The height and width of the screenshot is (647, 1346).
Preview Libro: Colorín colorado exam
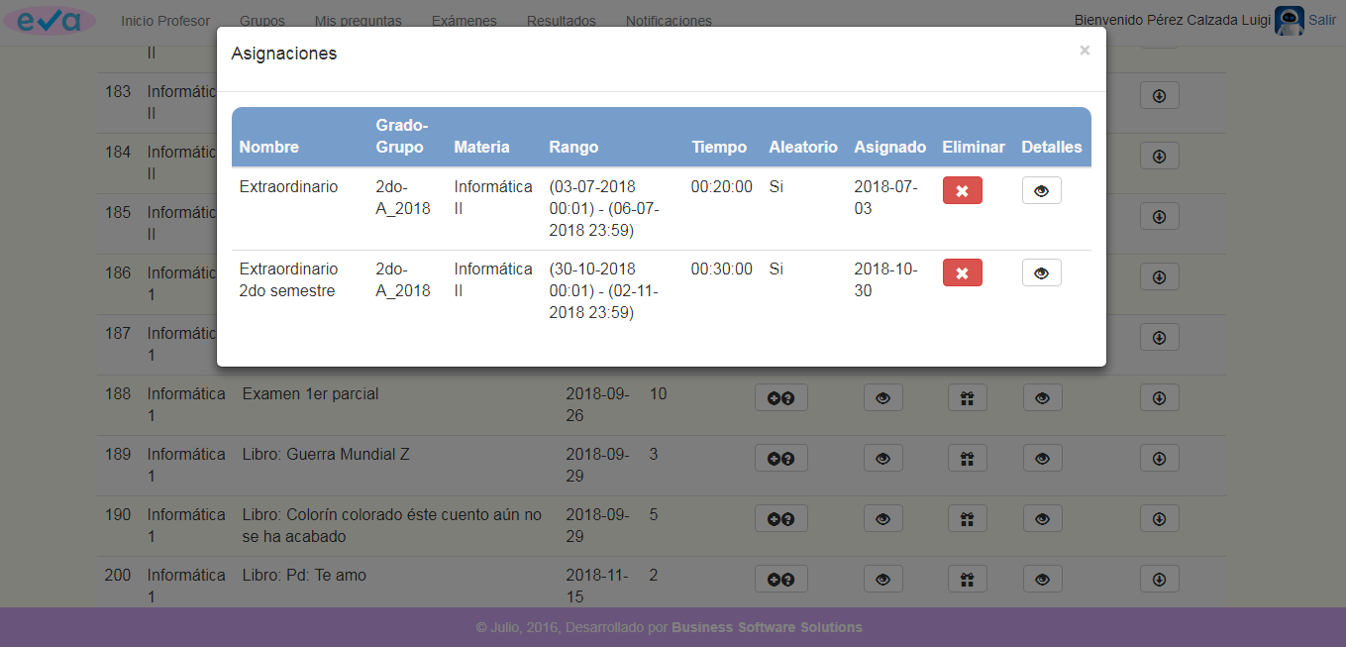point(882,518)
